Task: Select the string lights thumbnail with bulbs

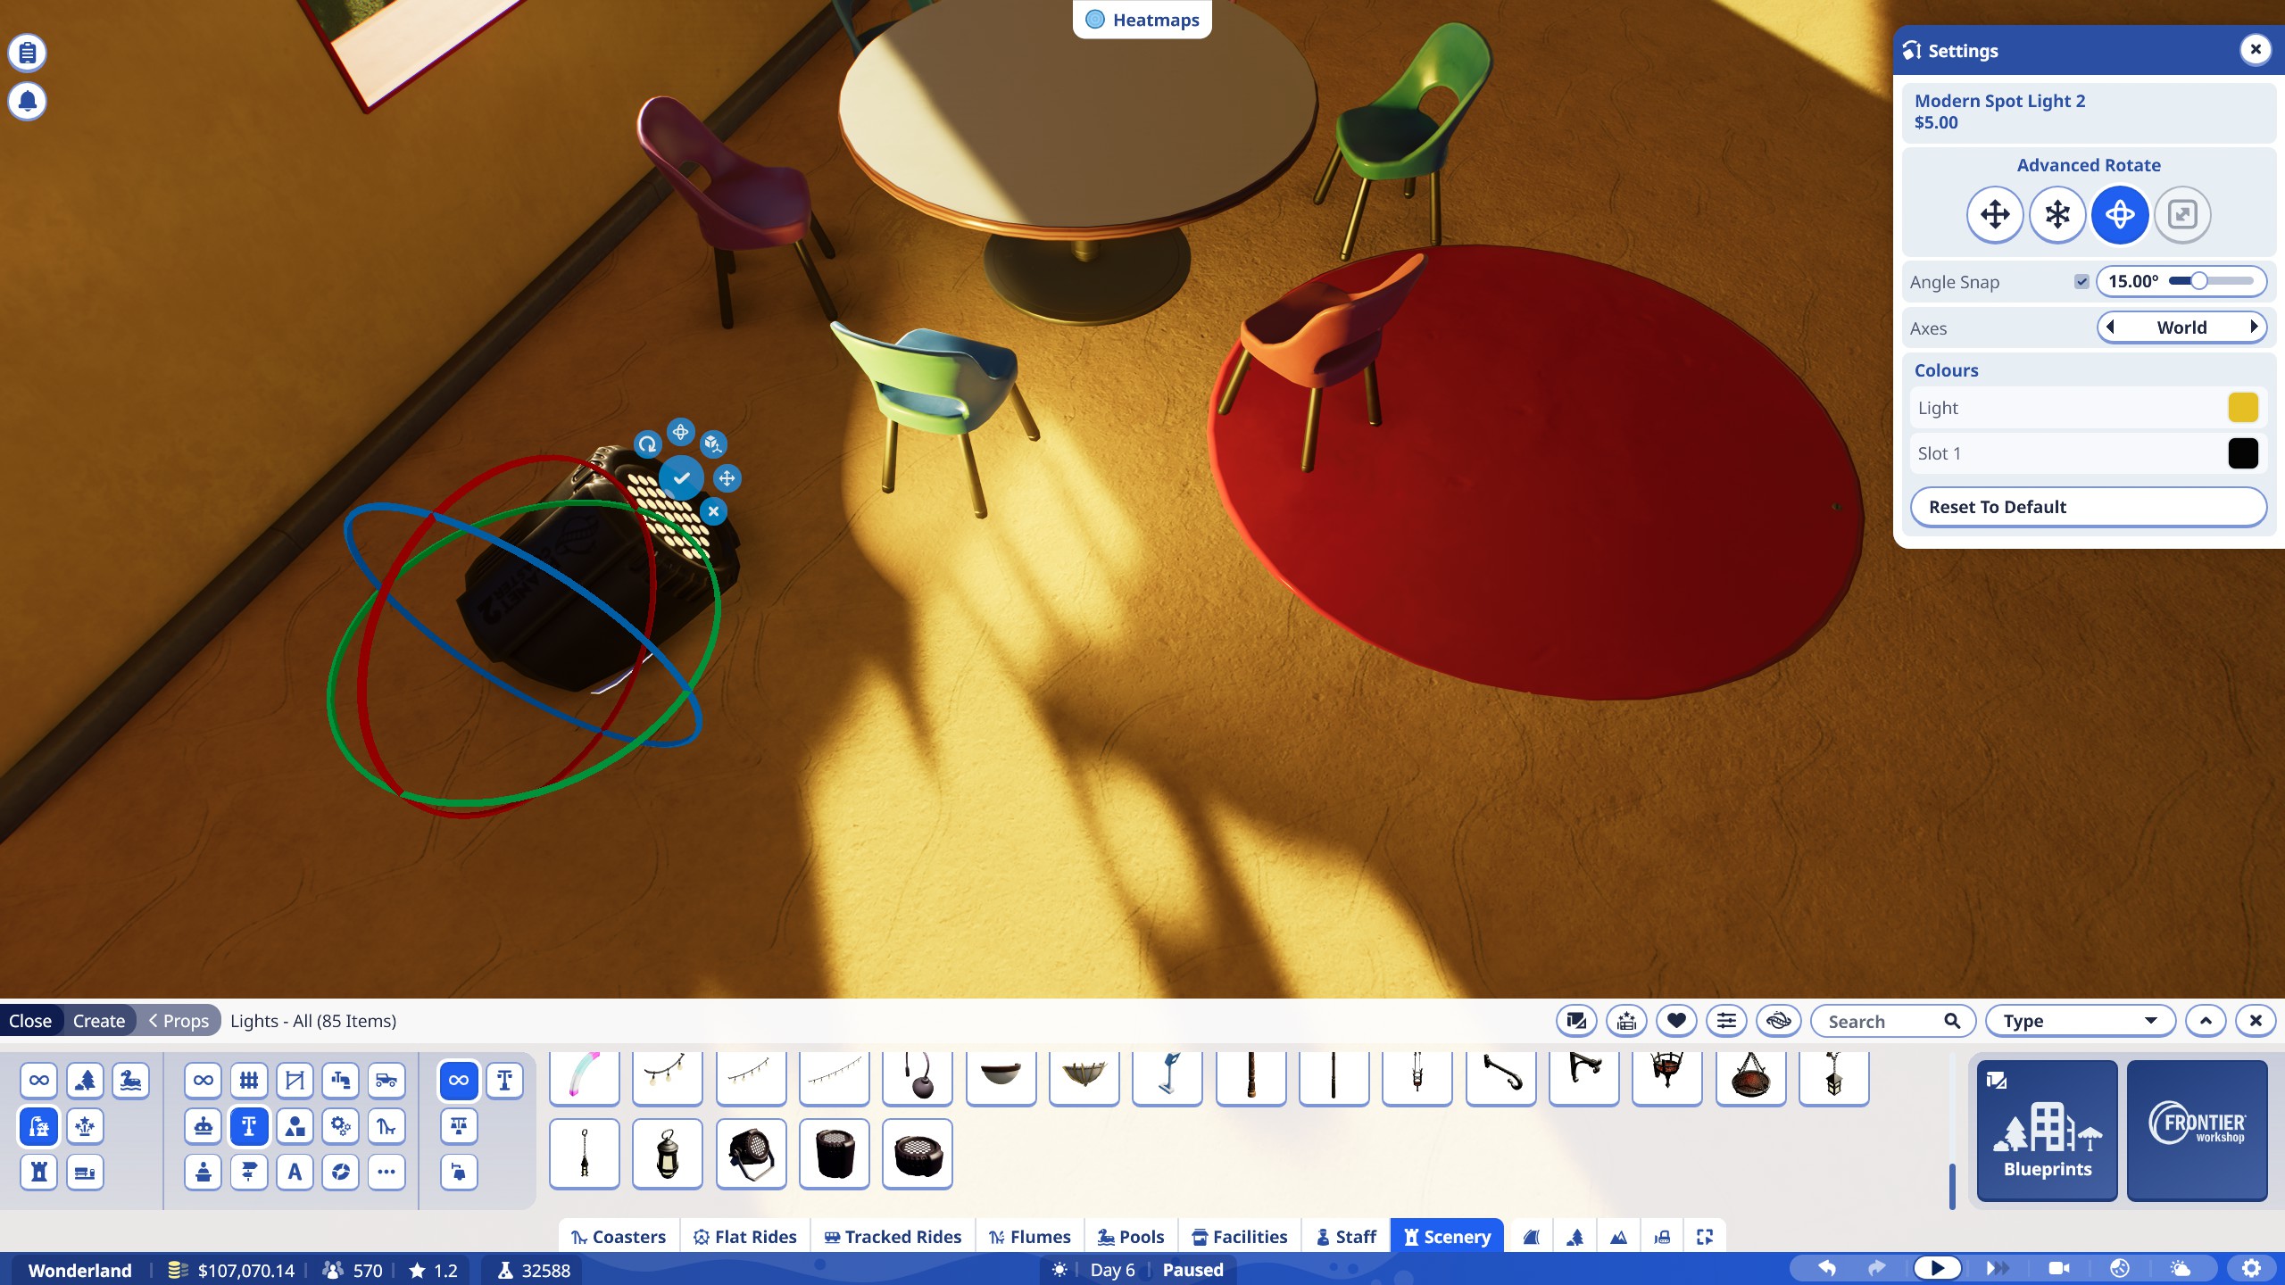Action: pos(668,1077)
